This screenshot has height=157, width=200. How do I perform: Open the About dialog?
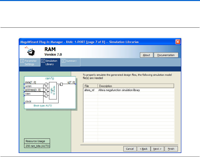(x=146, y=55)
